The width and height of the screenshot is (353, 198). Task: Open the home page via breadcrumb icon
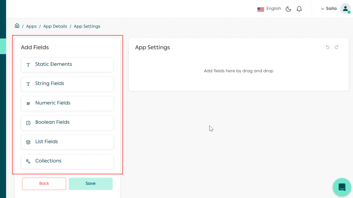(17, 25)
